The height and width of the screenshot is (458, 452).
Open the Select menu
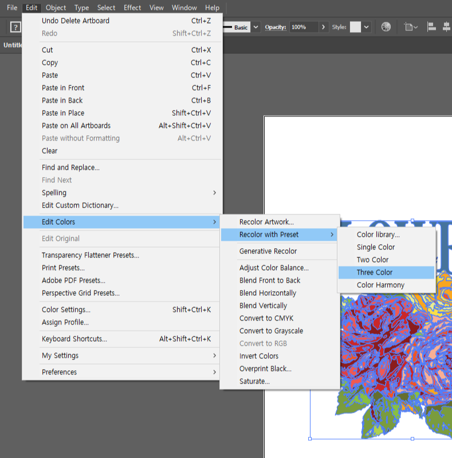tap(107, 7)
